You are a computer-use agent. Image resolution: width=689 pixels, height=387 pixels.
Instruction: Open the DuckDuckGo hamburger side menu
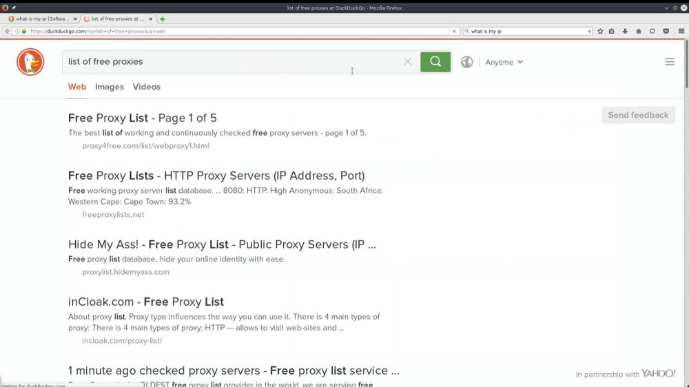[670, 62]
